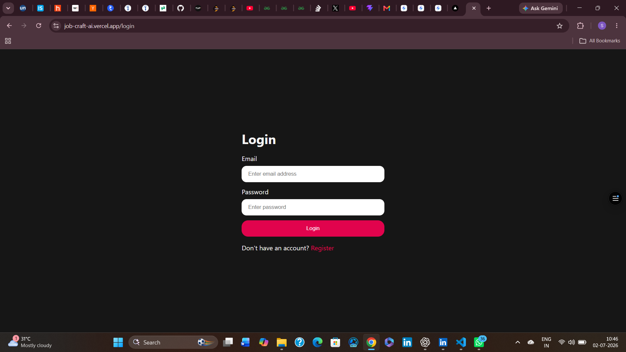Open the Extensions puzzle icon
The image size is (626, 352).
click(x=580, y=26)
